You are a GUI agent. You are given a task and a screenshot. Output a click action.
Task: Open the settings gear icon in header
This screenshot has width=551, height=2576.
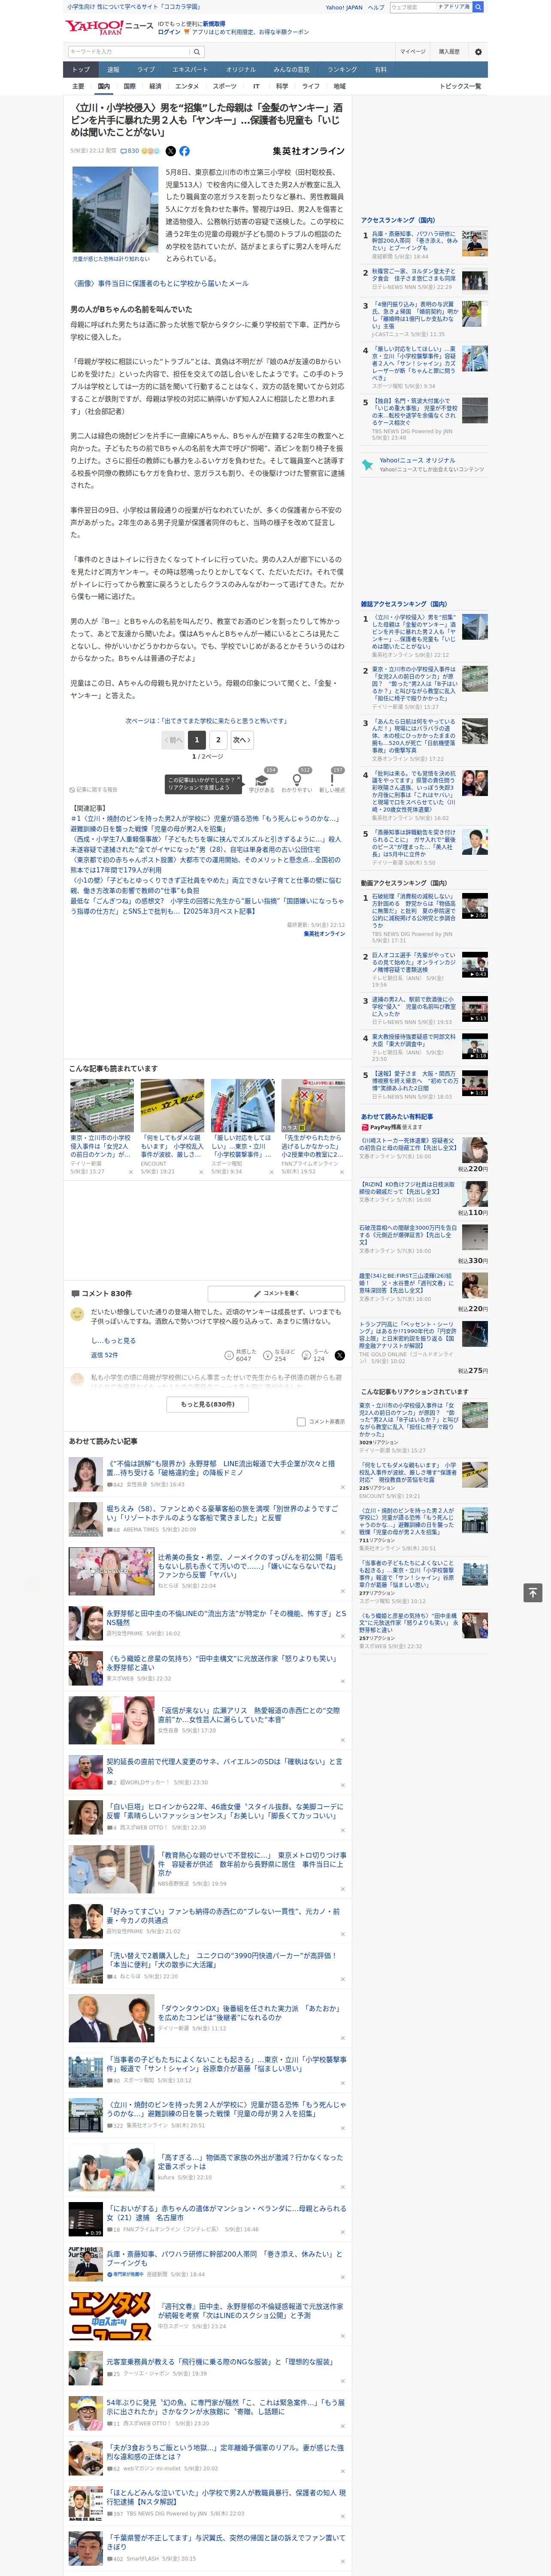point(477,51)
